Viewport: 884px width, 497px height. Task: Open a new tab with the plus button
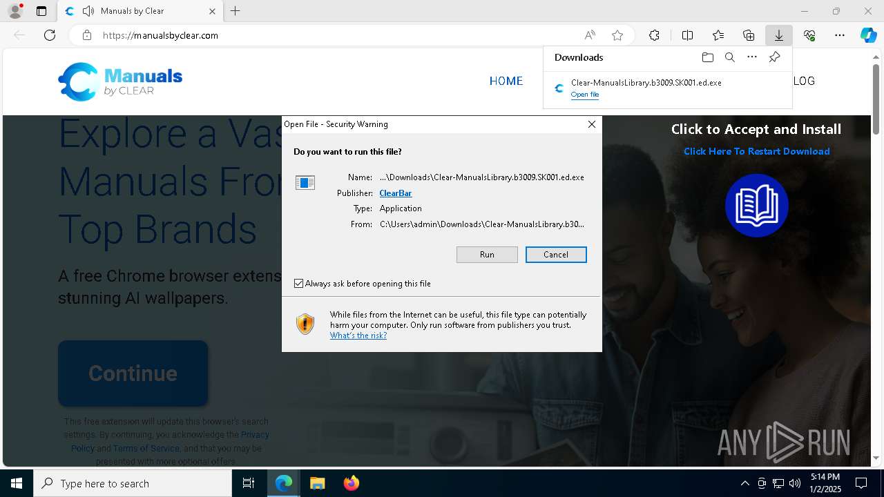pyautogui.click(x=236, y=11)
